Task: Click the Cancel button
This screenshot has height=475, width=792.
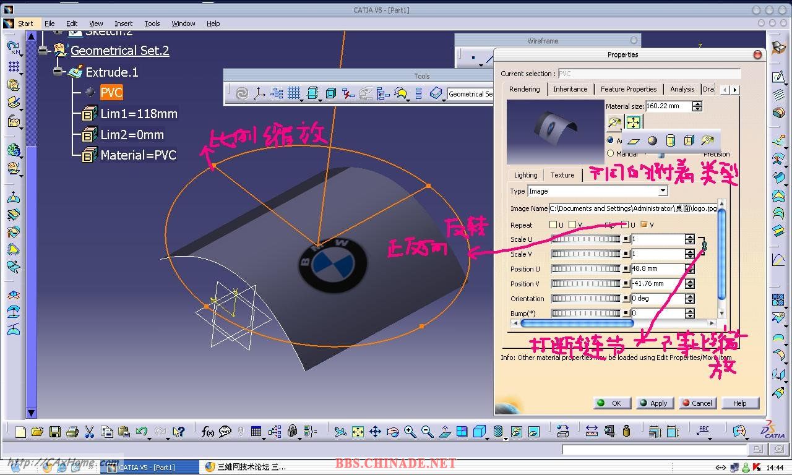Action: pyautogui.click(x=697, y=403)
